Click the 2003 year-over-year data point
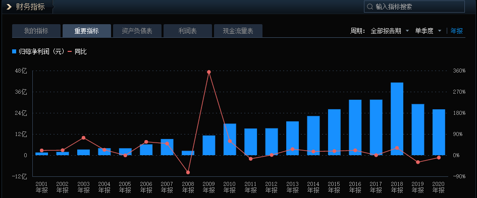Viewport: 477px width, 198px height. pyautogui.click(x=83, y=138)
